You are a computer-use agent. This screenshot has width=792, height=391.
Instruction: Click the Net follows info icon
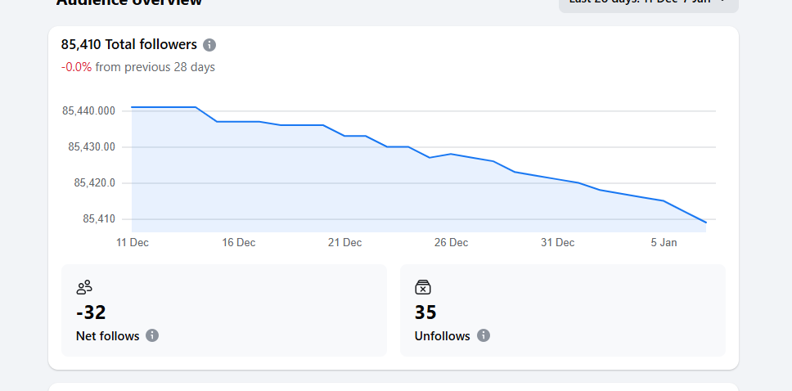pos(152,335)
